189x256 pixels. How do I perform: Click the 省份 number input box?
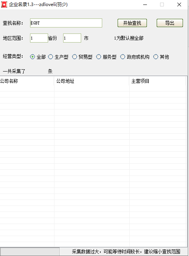coord(39,38)
